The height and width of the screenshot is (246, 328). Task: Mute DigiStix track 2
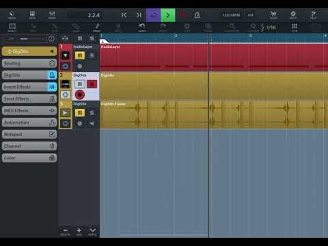pyautogui.click(x=80, y=84)
